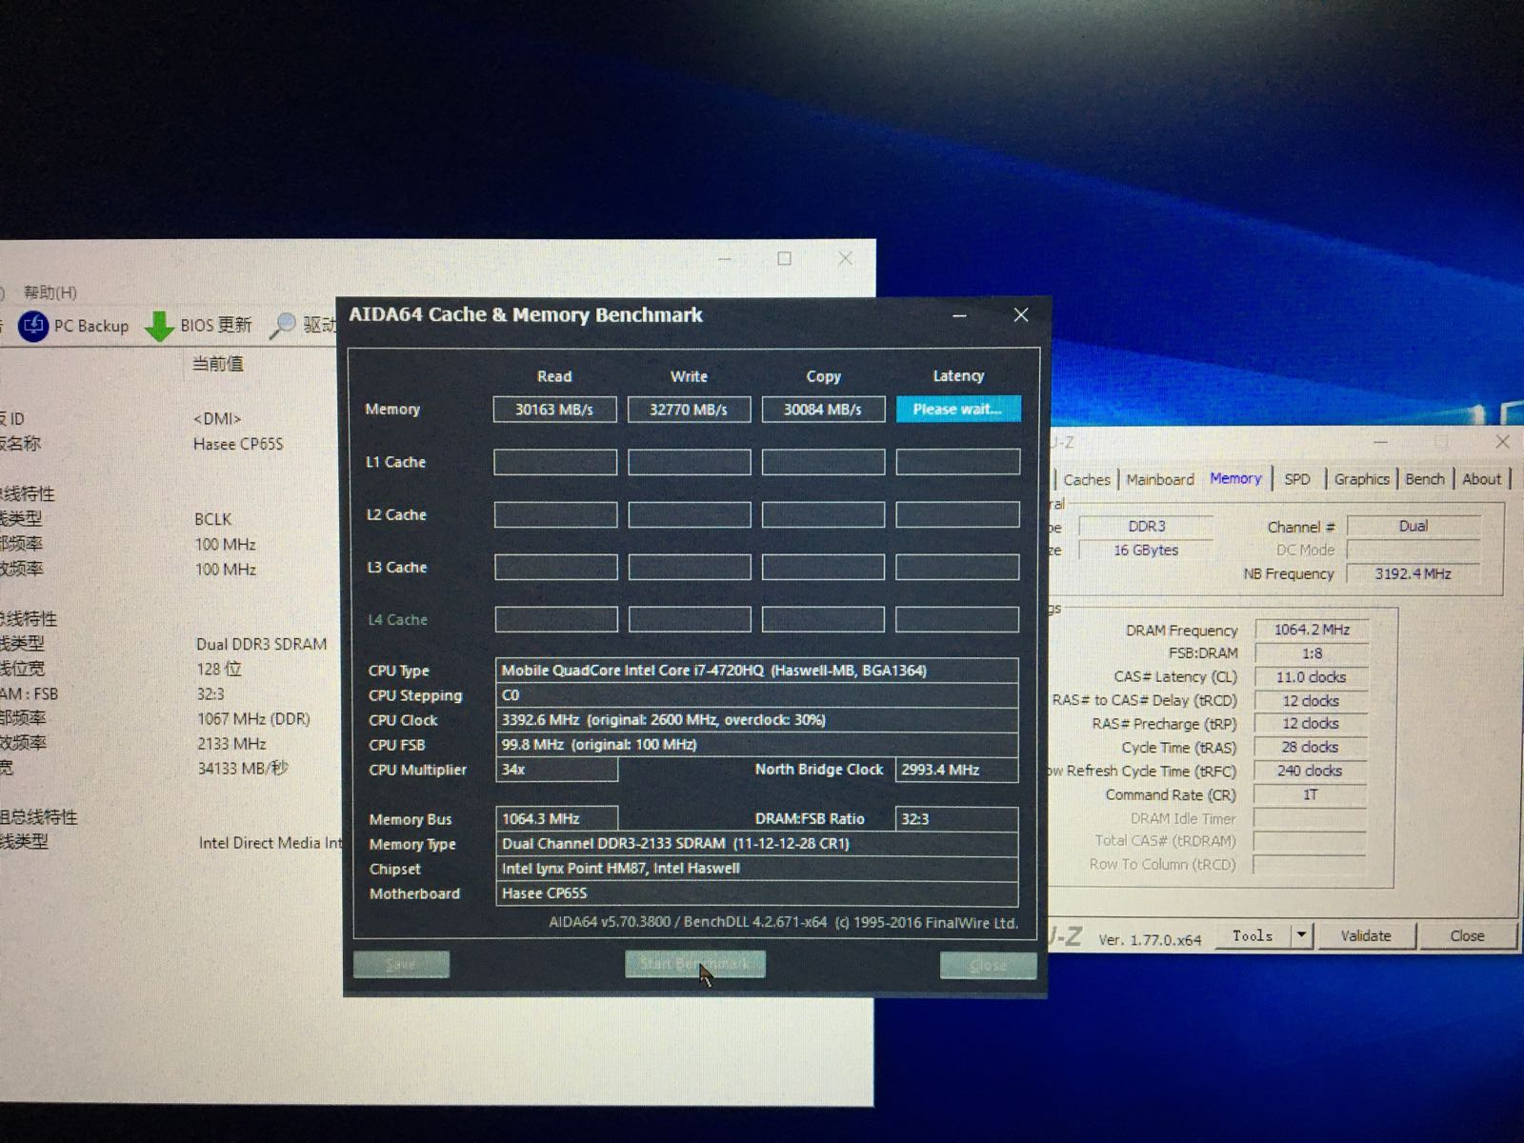
Task: Click the 'Intel Direct Media Int' bus type value
Action: coord(271,843)
